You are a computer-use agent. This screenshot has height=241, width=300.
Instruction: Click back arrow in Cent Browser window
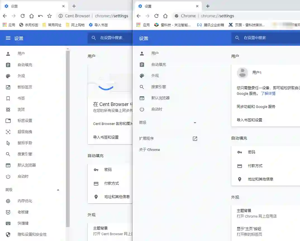coord(5,16)
